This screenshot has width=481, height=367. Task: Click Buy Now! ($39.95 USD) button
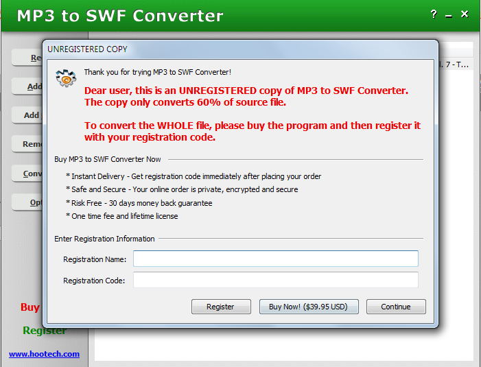click(x=309, y=307)
